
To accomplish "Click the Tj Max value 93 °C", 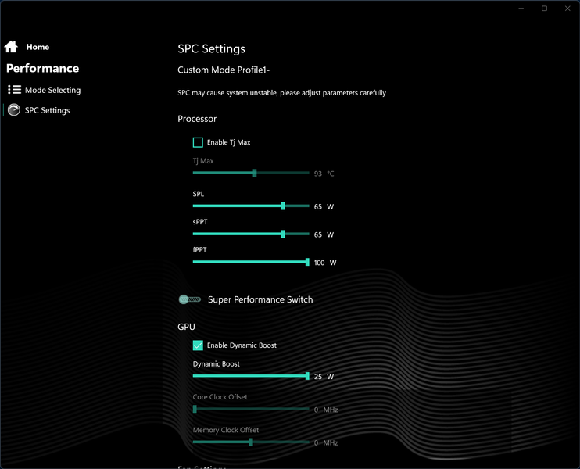I will [324, 174].
